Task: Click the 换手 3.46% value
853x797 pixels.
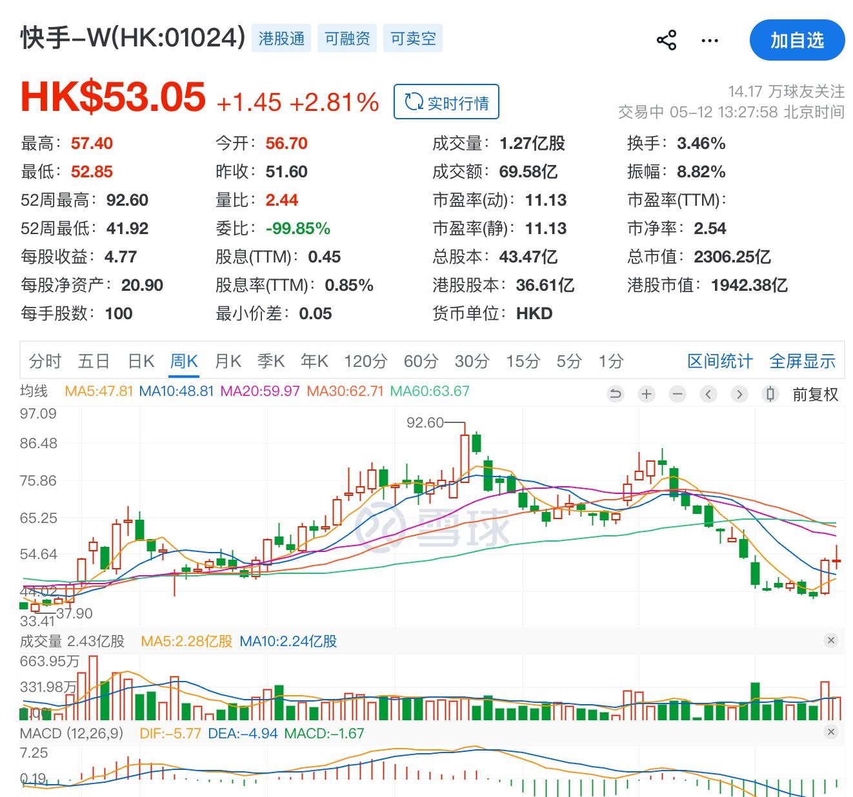Action: point(701,143)
